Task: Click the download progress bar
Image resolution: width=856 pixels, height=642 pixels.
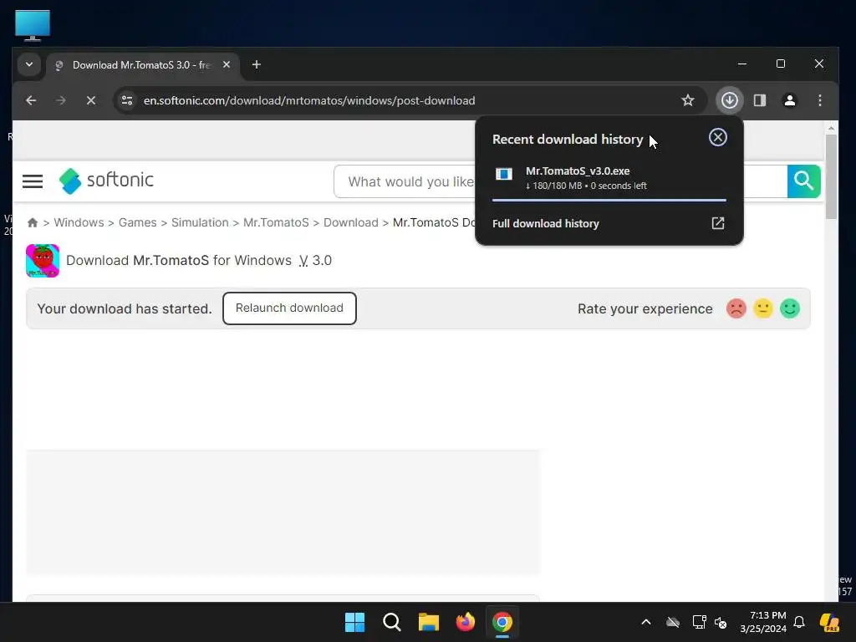Action: click(x=609, y=201)
